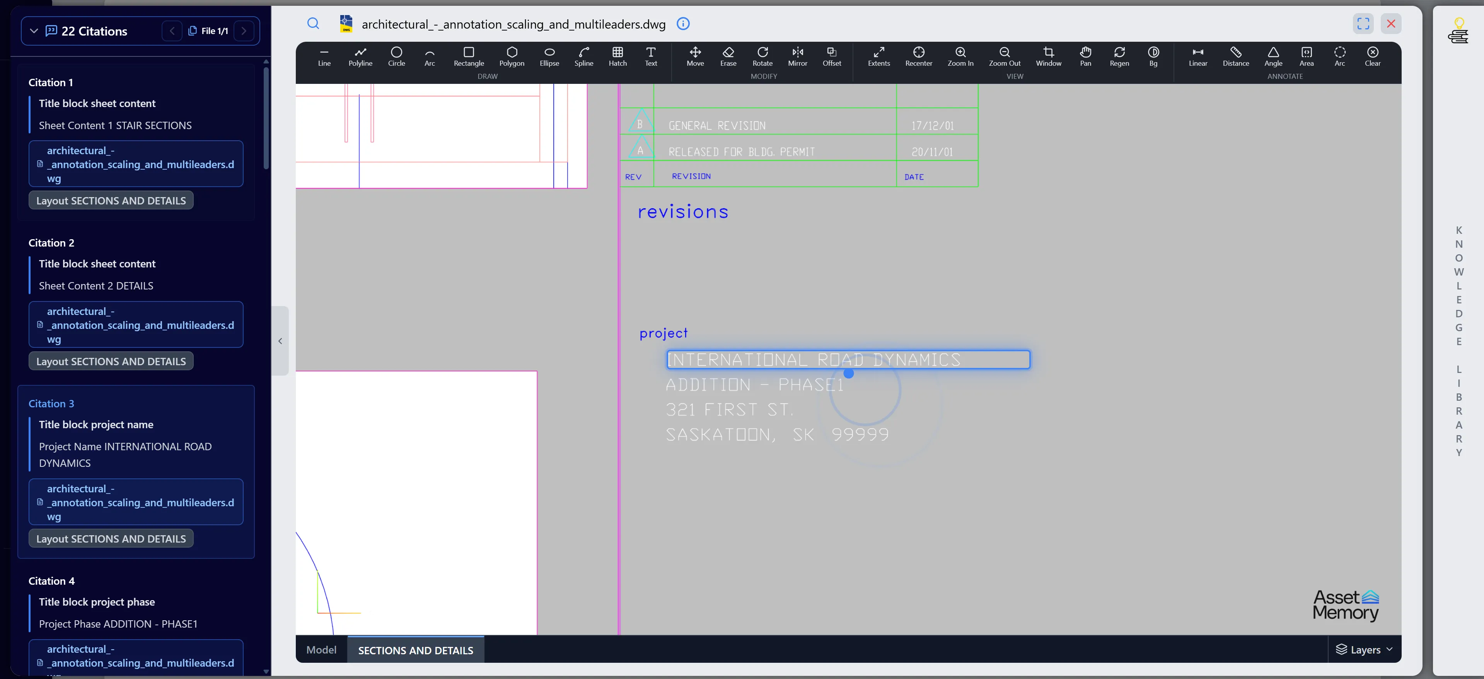Select the Area measure tool
1484x679 pixels.
(1306, 56)
